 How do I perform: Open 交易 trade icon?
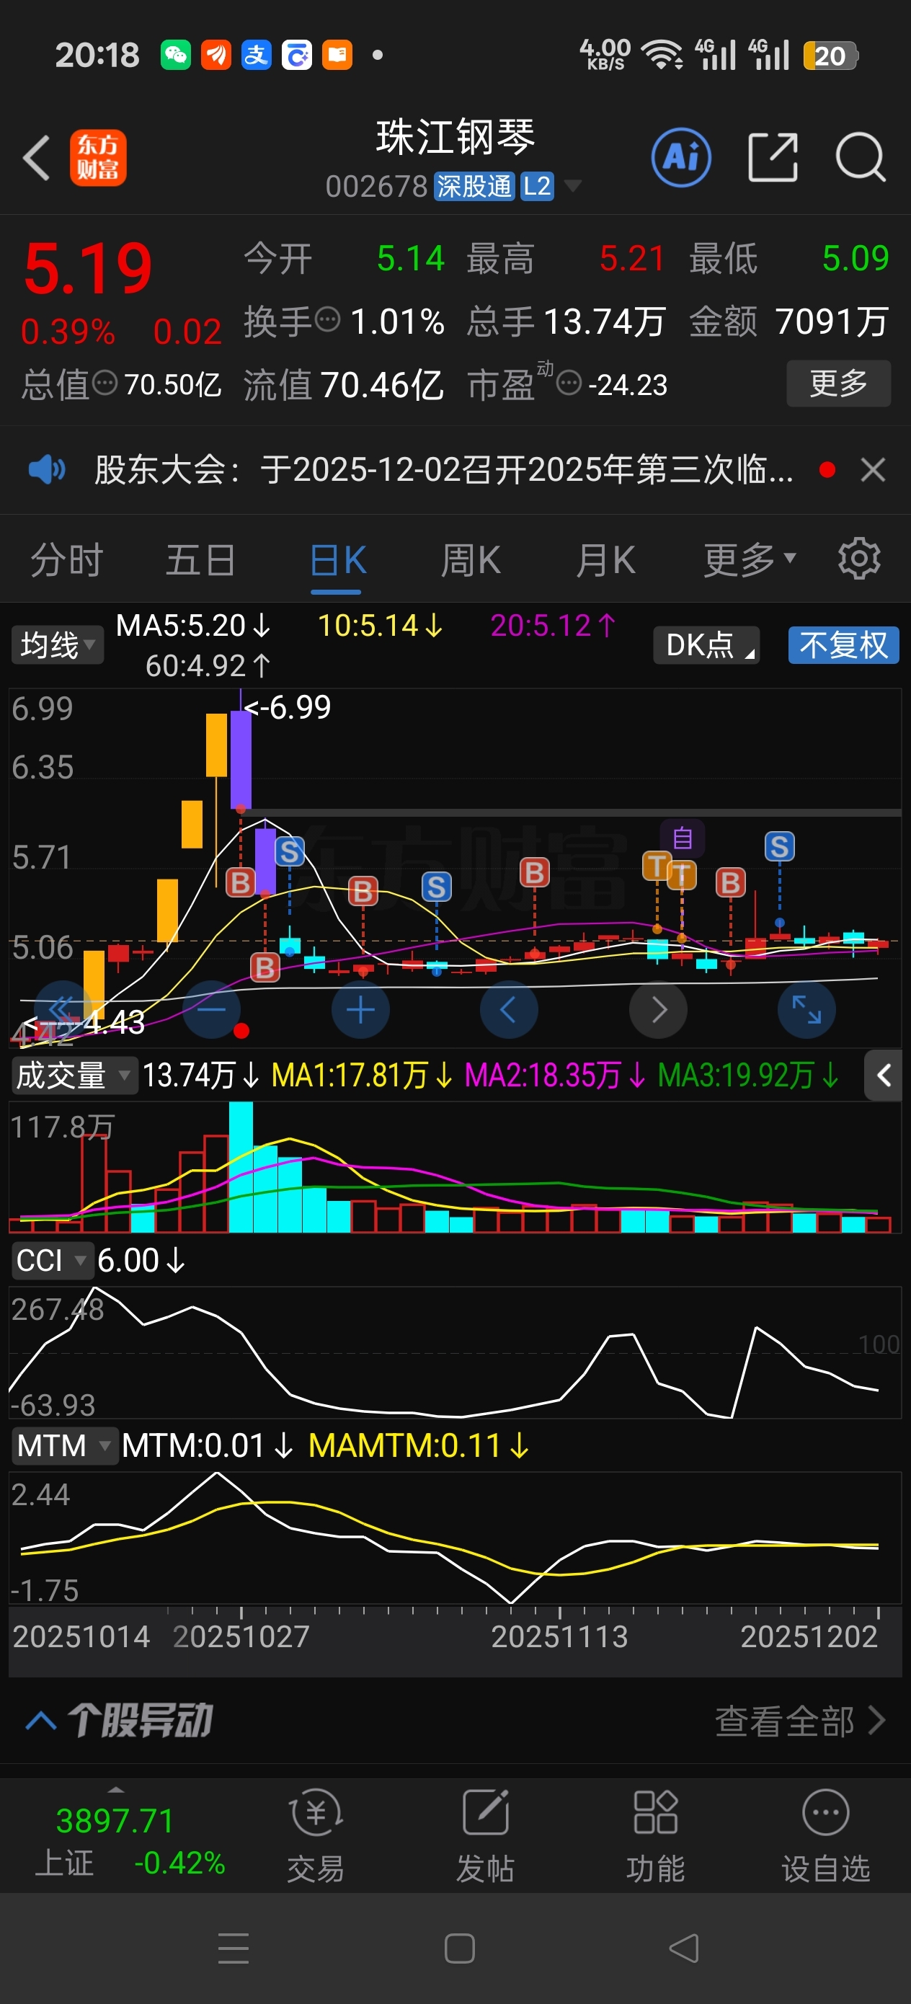click(316, 1836)
